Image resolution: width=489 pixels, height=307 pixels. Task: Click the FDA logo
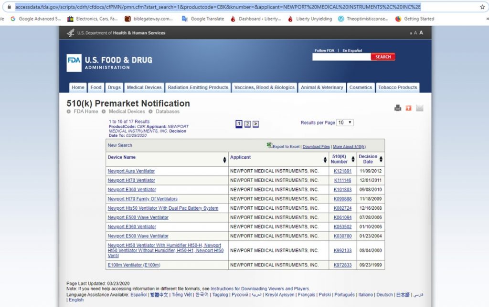click(x=74, y=63)
